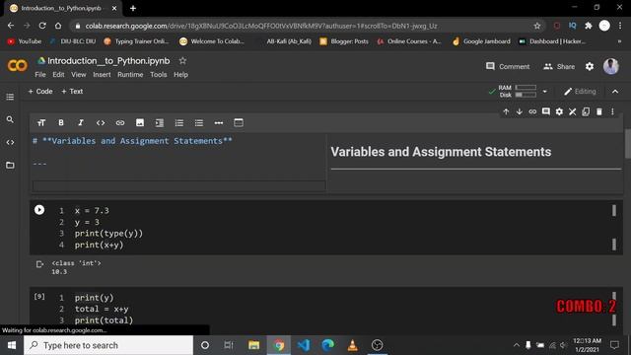This screenshot has height=355, width=631.
Task: Open the Editing mode dropdown
Action: [580, 92]
